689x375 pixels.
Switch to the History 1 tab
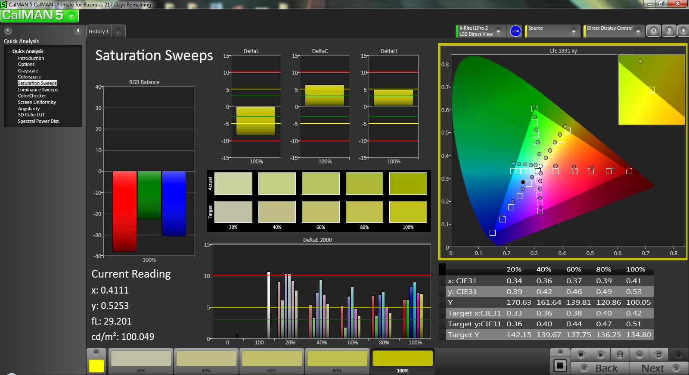coord(99,31)
